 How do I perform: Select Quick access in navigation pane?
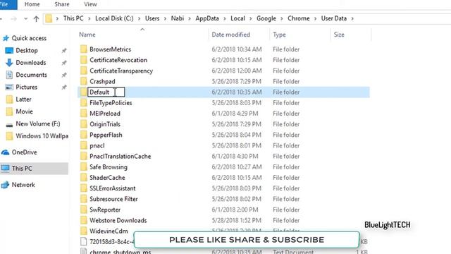(29, 38)
